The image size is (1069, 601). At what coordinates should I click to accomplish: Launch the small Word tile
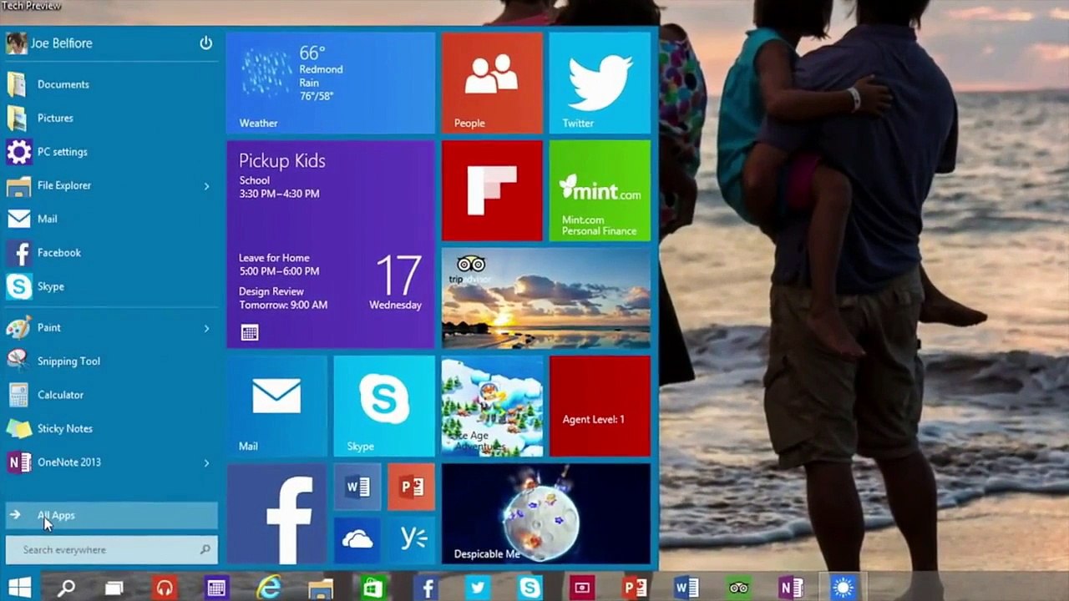pos(357,487)
